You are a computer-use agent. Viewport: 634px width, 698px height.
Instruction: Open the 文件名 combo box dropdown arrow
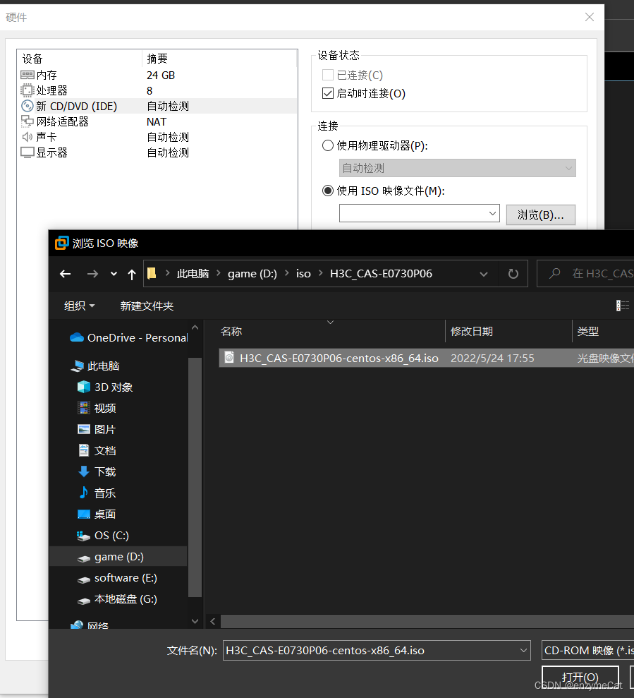point(523,651)
